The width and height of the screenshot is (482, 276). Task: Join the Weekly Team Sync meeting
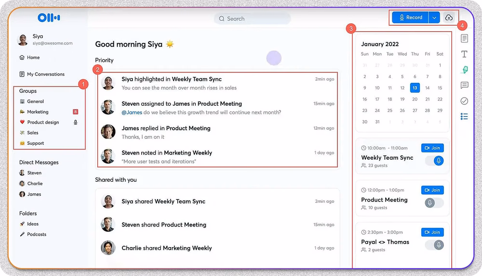(x=432, y=148)
